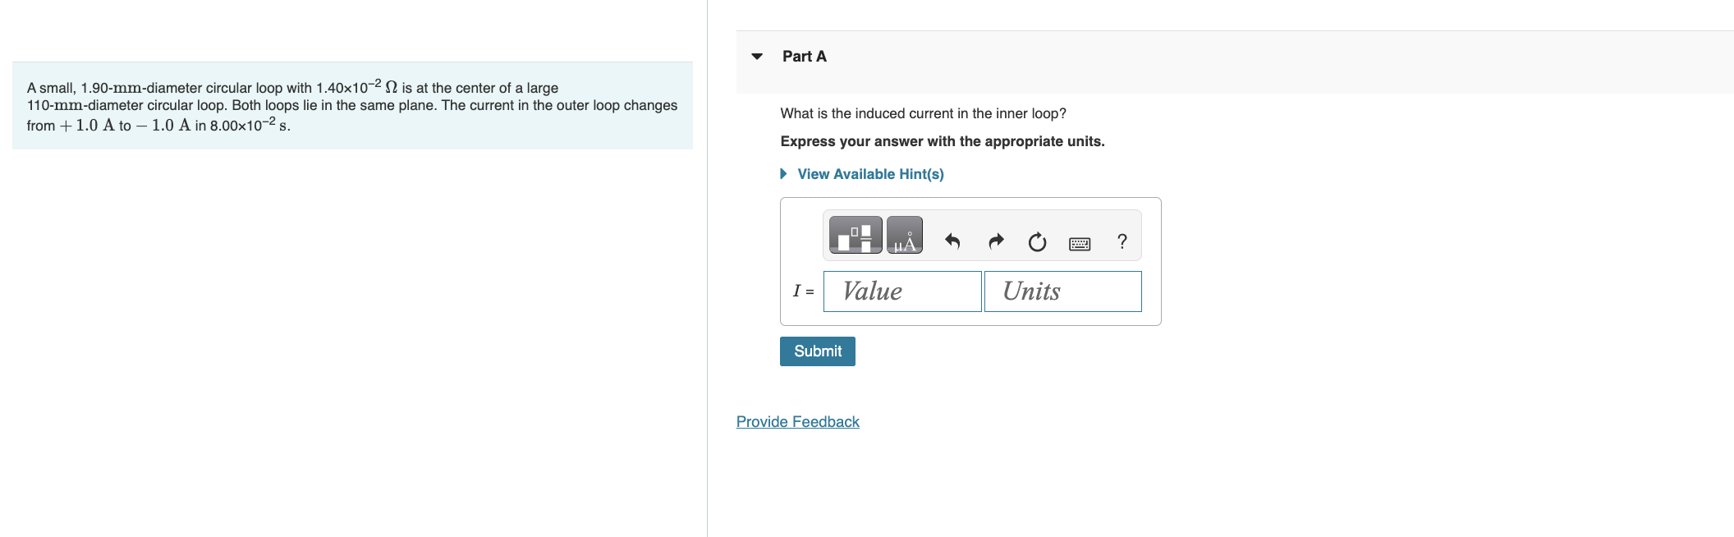Open the Provide Feedback link
Screen dimensions: 1734x537
tap(798, 422)
